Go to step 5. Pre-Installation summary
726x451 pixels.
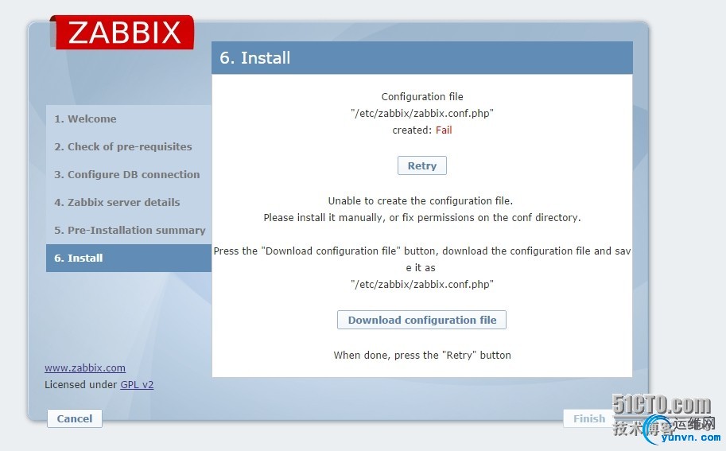pos(130,230)
